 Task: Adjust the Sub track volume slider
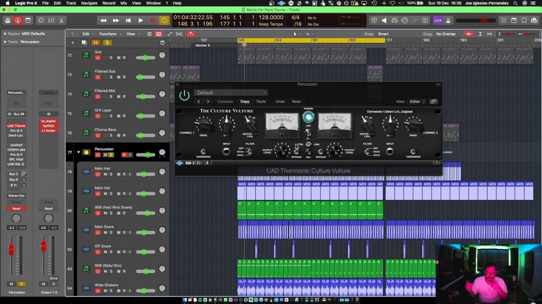tap(146, 58)
